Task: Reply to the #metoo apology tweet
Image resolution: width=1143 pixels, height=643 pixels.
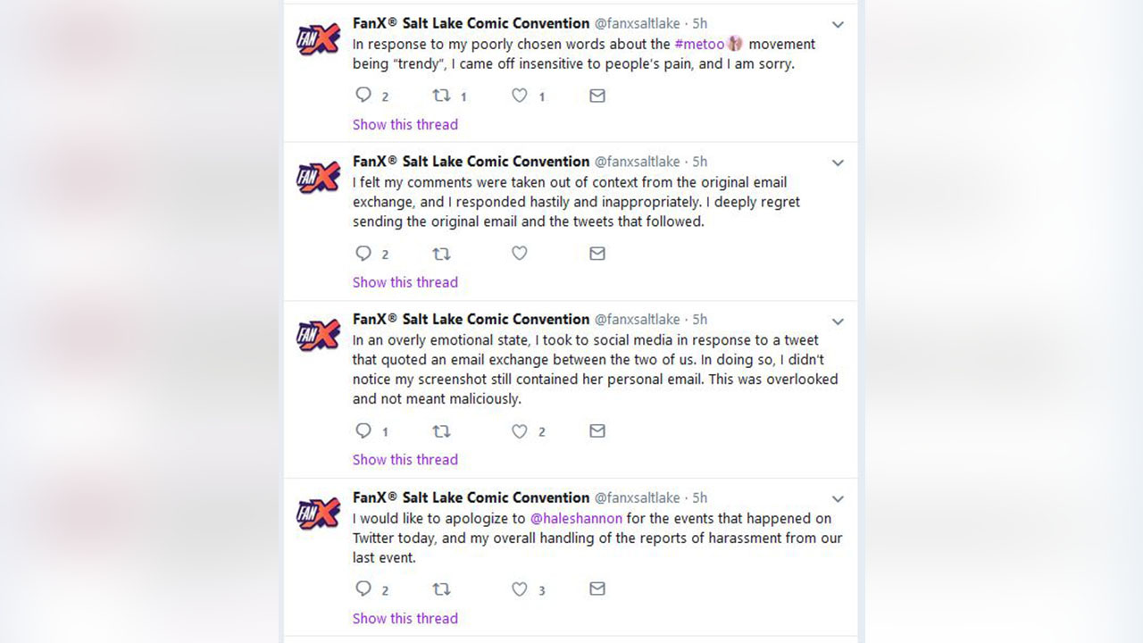Action: tap(363, 95)
